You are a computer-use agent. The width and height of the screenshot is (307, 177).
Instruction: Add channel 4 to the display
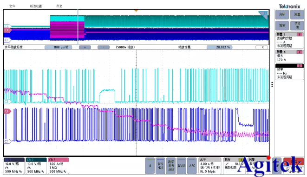(150, 166)
